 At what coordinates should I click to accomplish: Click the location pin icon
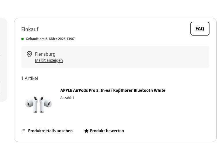coord(29,54)
